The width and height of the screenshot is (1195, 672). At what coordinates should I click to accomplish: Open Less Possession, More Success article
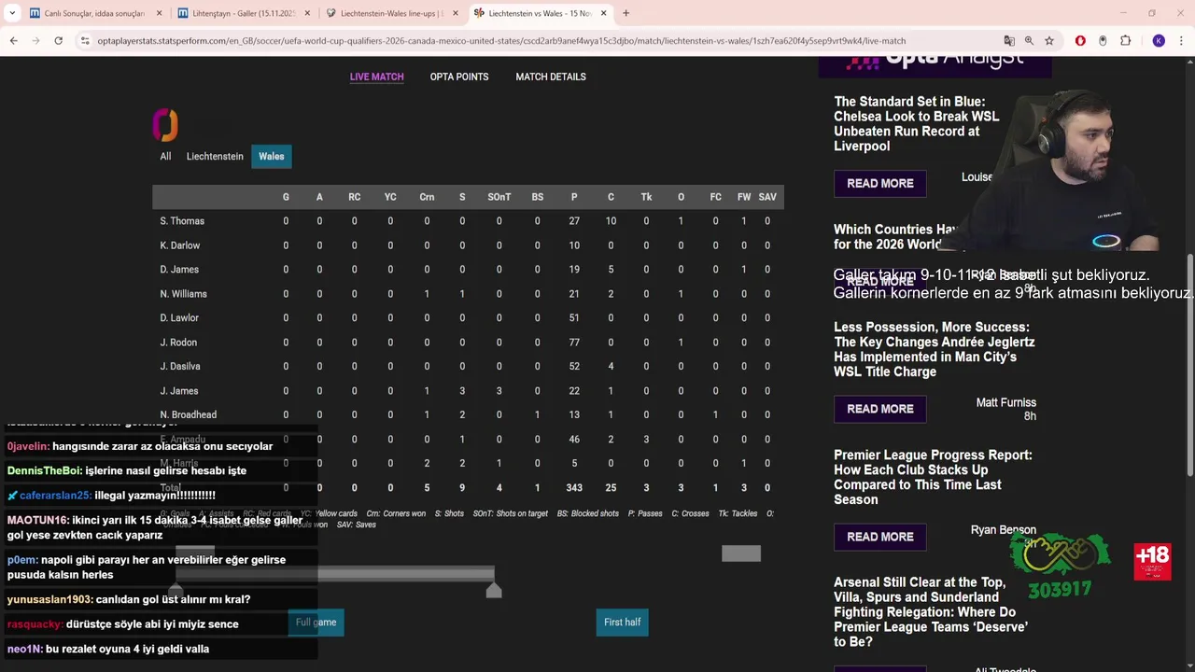pos(935,349)
